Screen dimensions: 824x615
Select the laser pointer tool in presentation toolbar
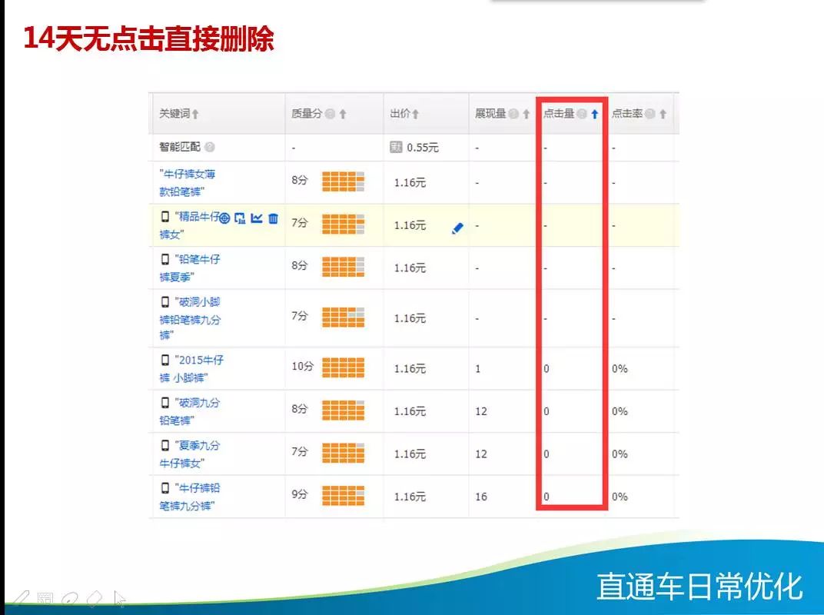click(70, 598)
